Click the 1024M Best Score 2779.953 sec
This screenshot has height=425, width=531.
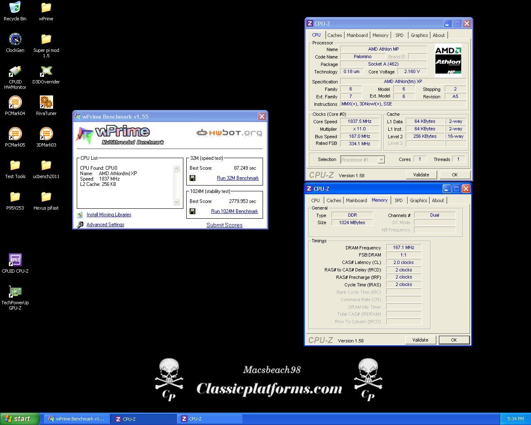point(242,201)
